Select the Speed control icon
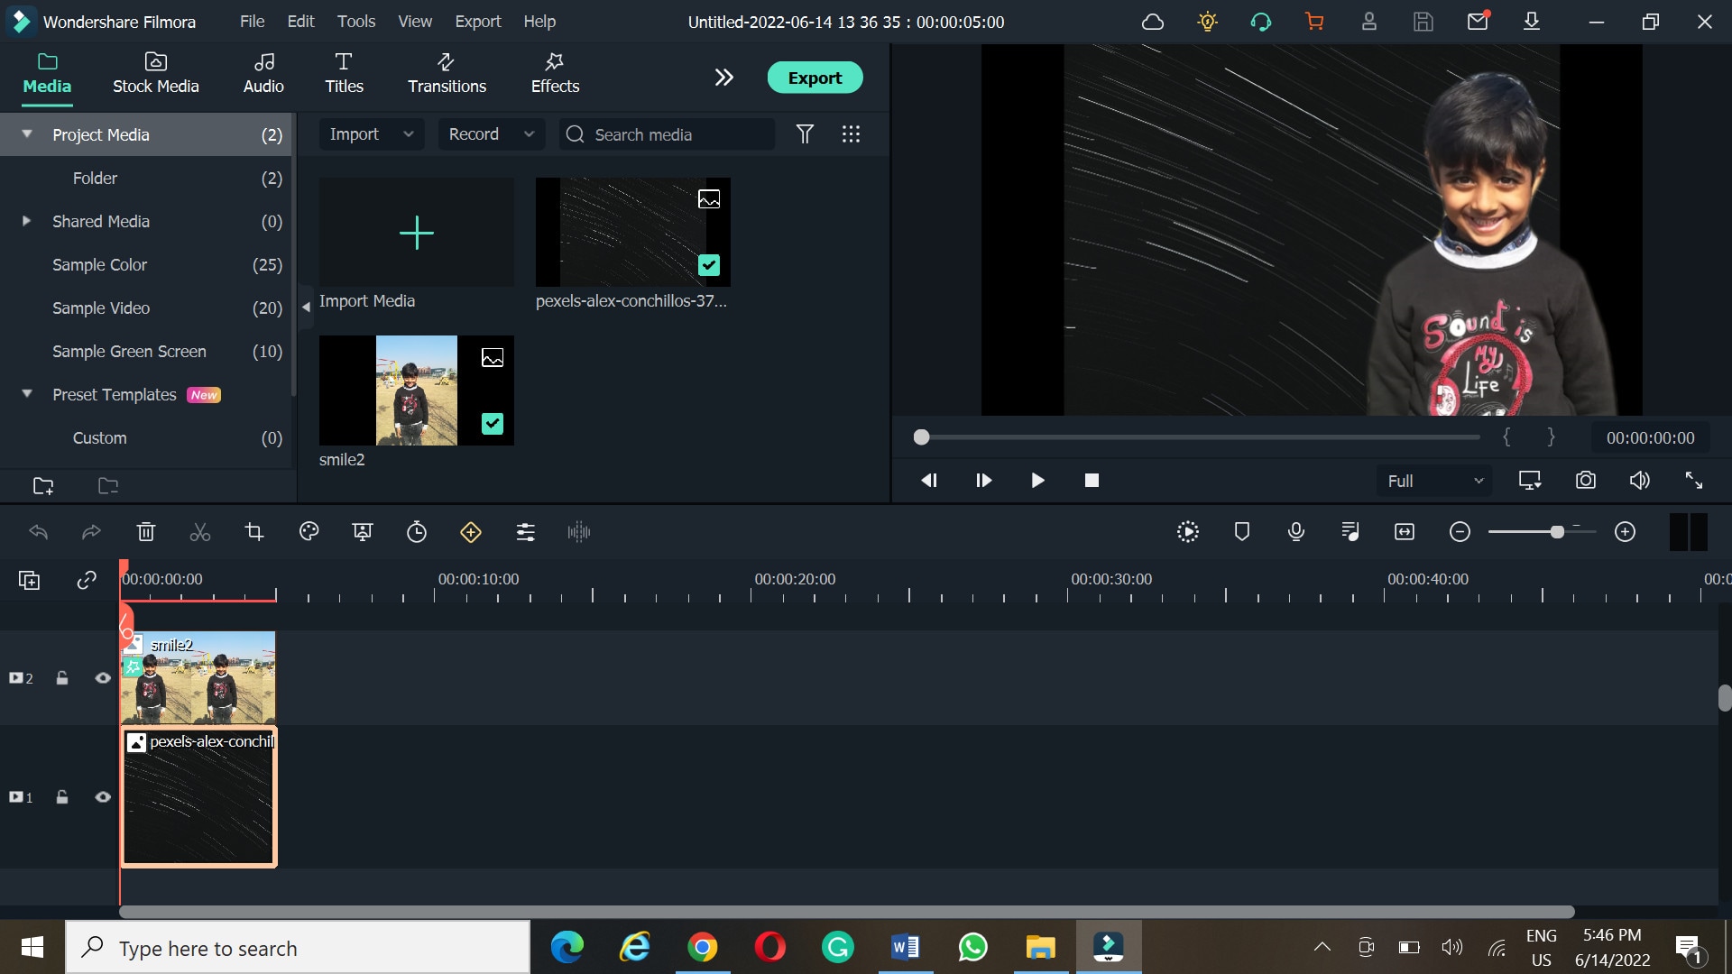The image size is (1732, 974). (x=417, y=531)
